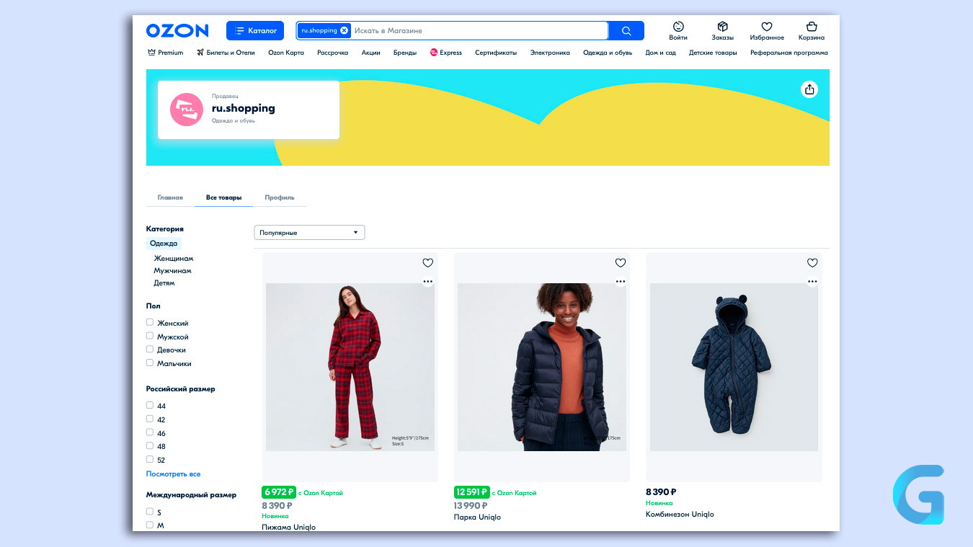Open the baby jumpsuit product image
The image size is (973, 547).
(734, 367)
